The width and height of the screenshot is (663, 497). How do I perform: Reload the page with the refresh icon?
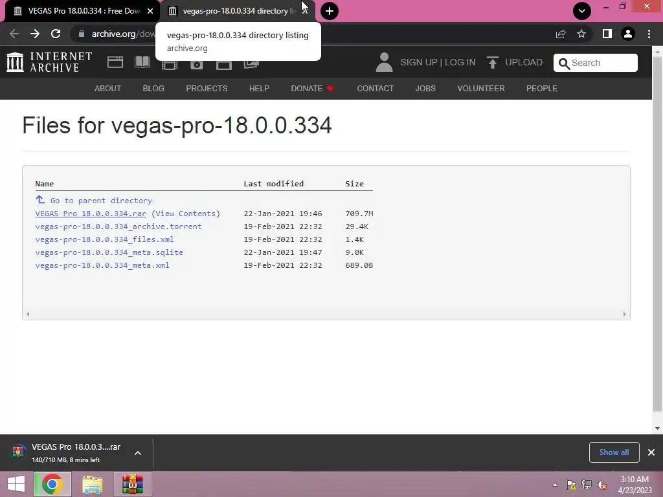click(x=56, y=34)
